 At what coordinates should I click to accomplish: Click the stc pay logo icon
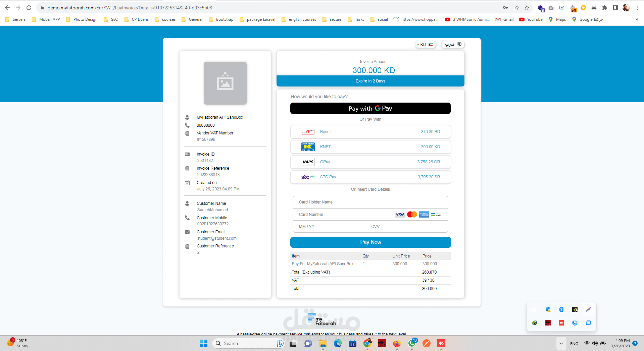[308, 177]
